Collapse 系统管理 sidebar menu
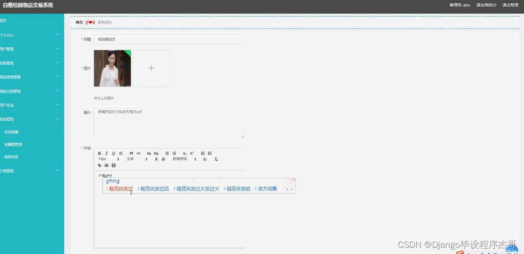Viewport: 524px width, 254px height. pos(32,119)
